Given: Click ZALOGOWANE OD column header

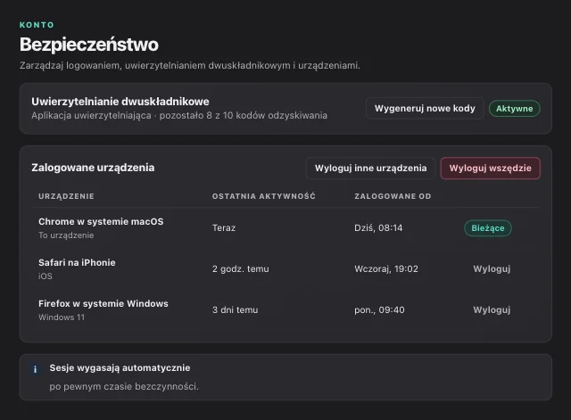Looking at the screenshot, I should coord(393,196).
